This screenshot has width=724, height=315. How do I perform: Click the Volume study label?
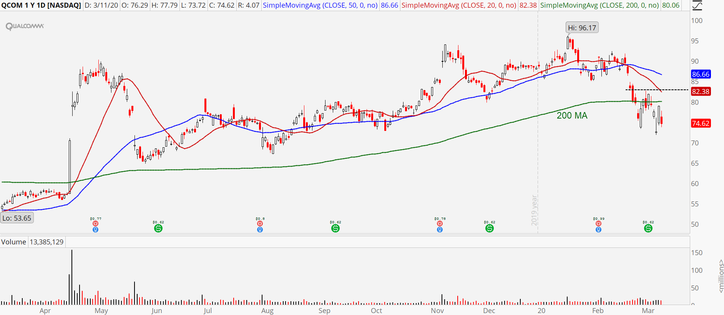pyautogui.click(x=13, y=242)
